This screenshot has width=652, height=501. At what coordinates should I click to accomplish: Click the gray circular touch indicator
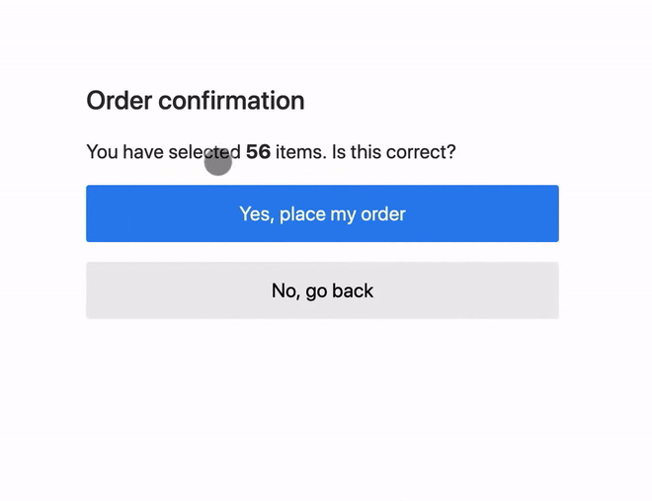tap(218, 162)
